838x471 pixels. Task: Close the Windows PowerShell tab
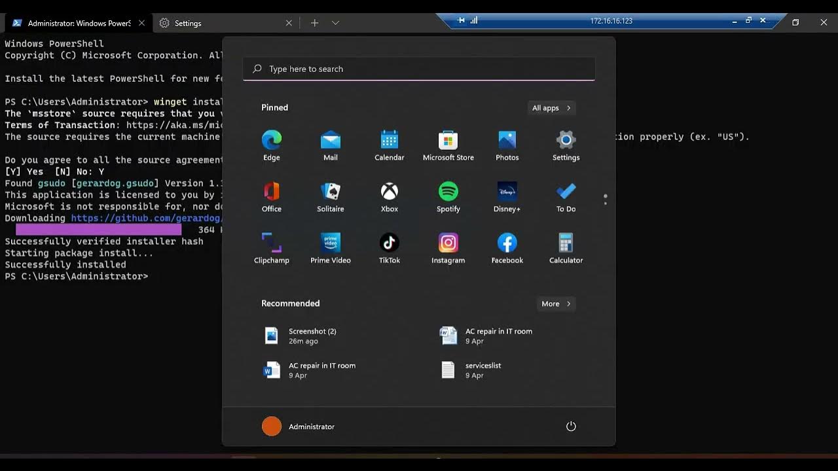click(141, 23)
